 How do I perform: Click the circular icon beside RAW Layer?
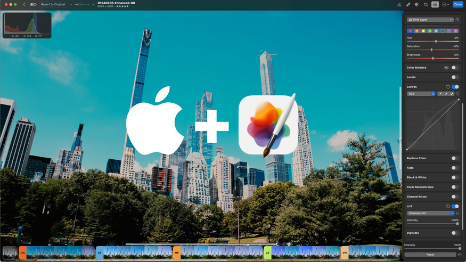click(457, 20)
